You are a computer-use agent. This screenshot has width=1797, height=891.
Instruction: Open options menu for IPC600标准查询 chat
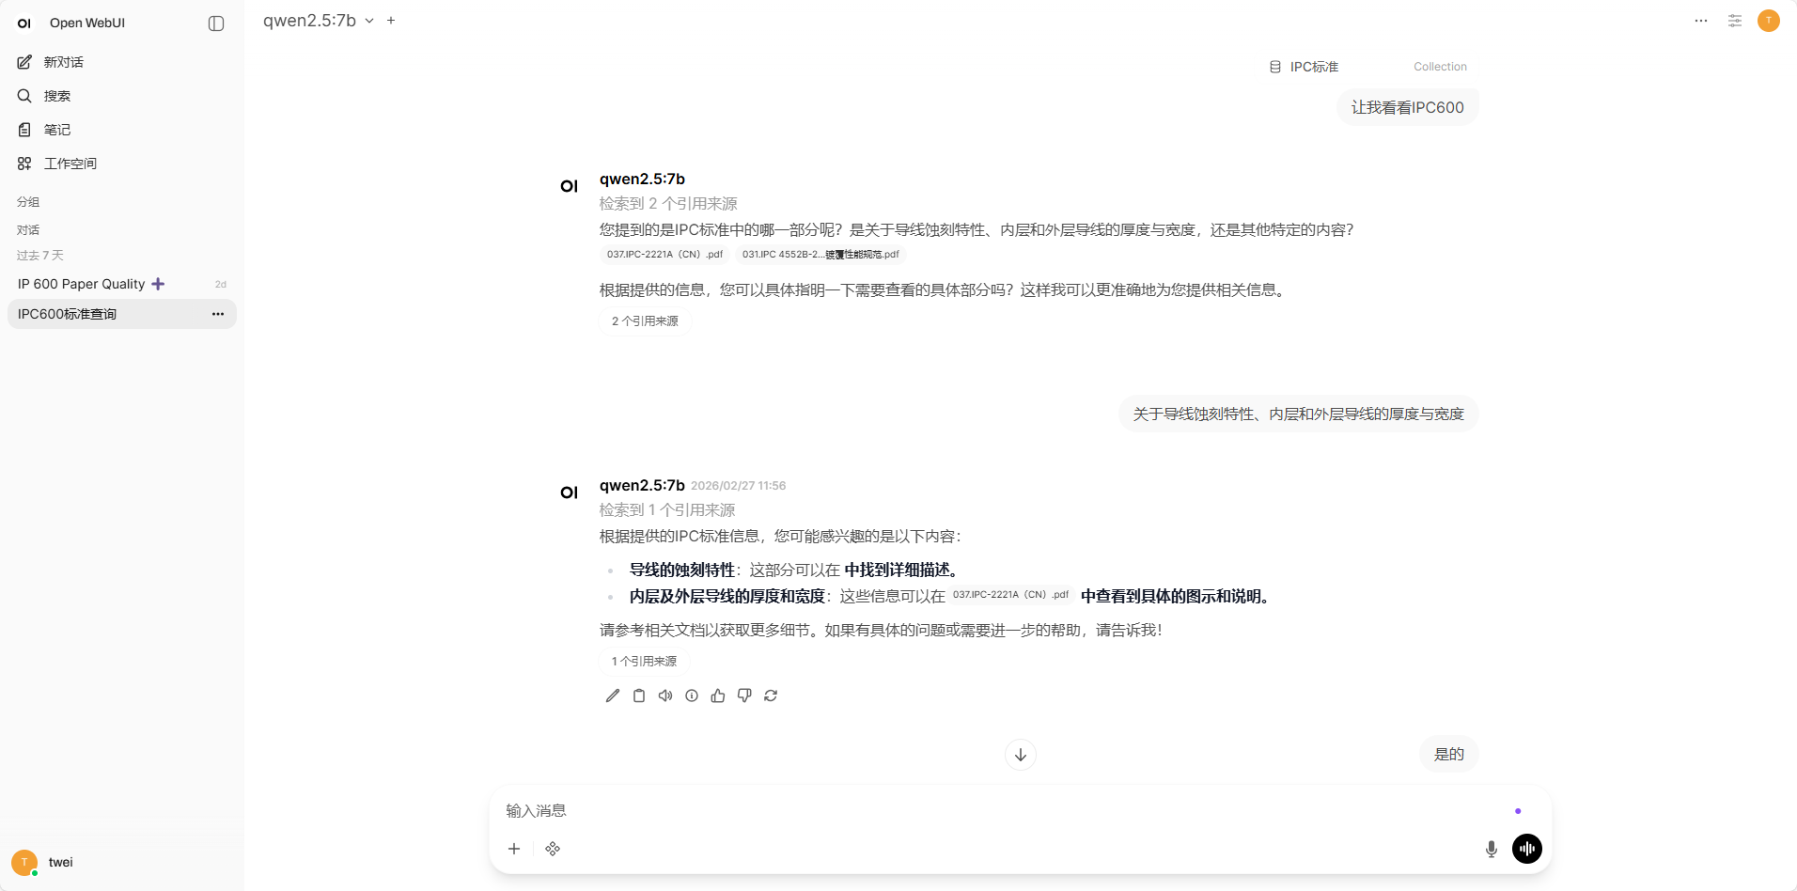coord(217,314)
